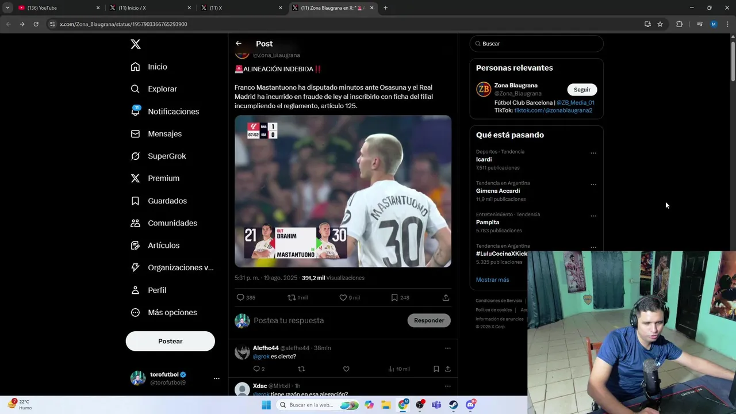The height and width of the screenshot is (414, 736).
Task: Open the Mastantuono match image
Action: click(343, 191)
